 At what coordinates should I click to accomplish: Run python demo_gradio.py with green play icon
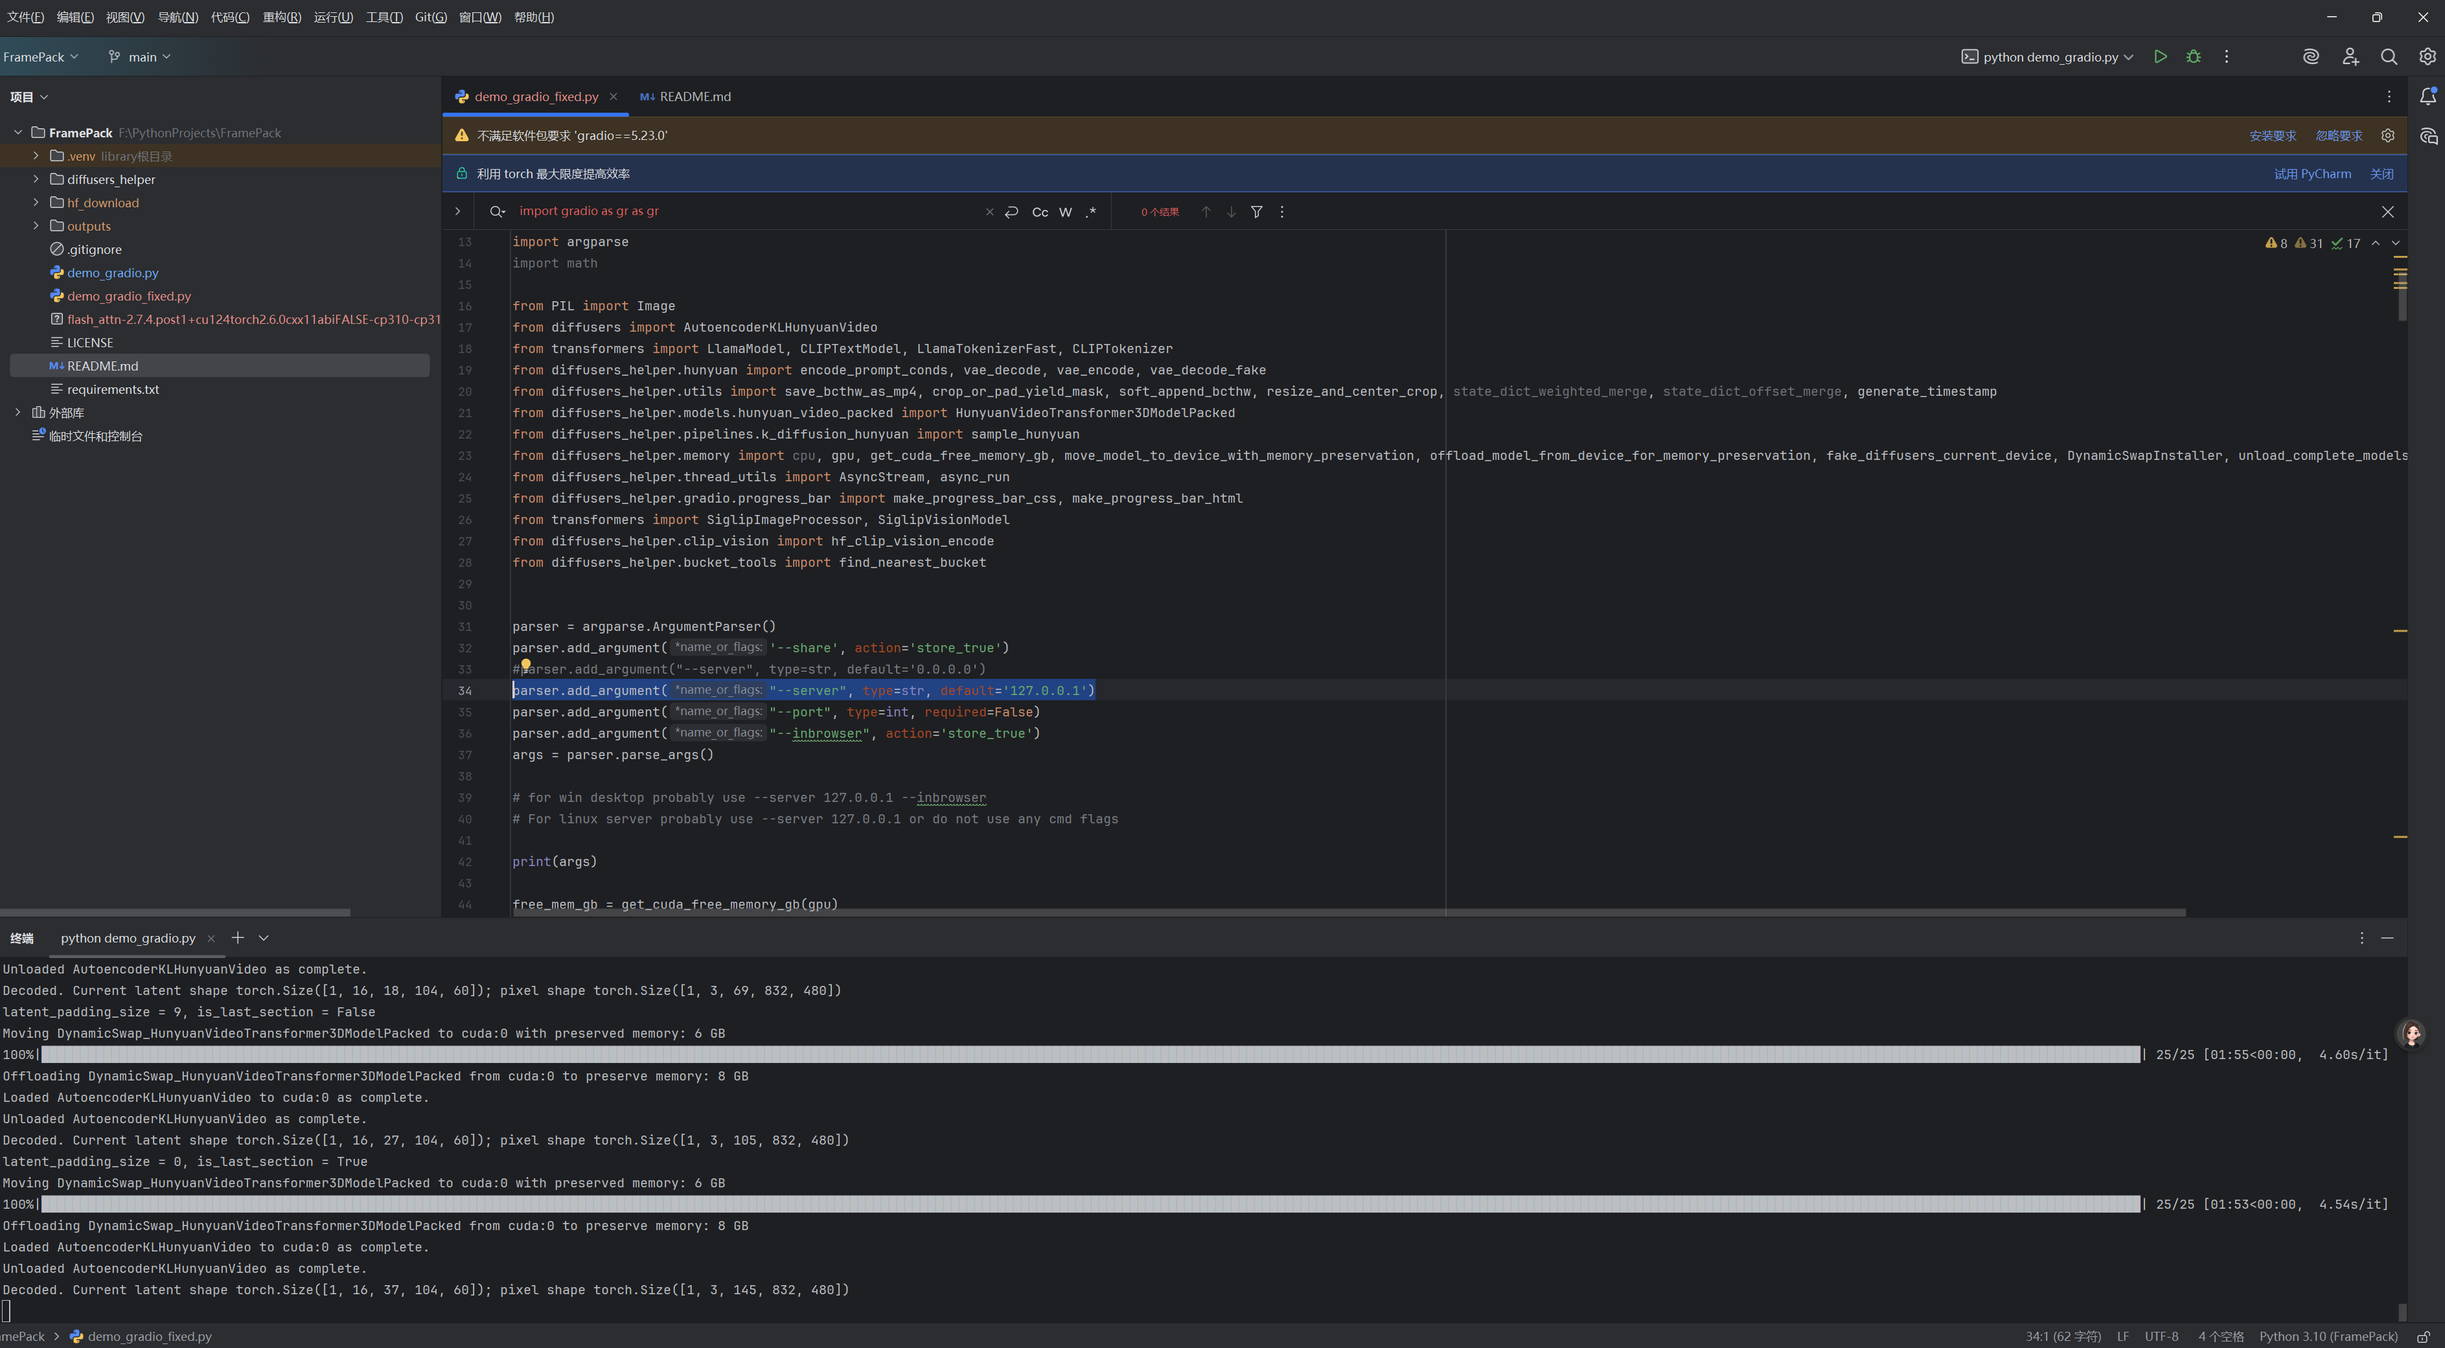[x=2160, y=57]
